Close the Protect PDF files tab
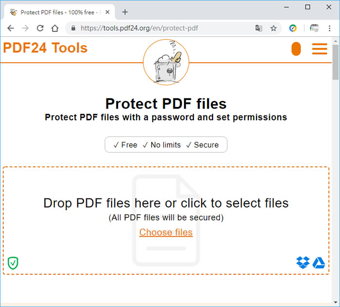 [107, 12]
